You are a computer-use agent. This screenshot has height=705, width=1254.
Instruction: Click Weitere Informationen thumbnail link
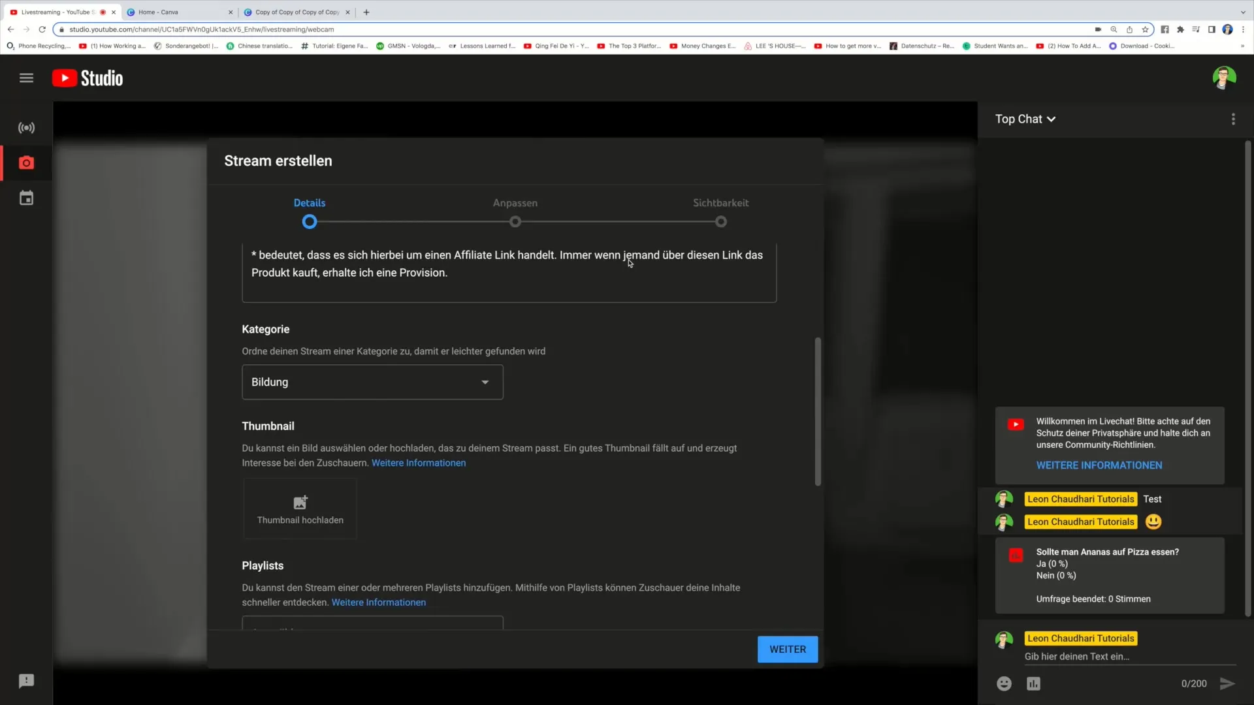(x=419, y=462)
